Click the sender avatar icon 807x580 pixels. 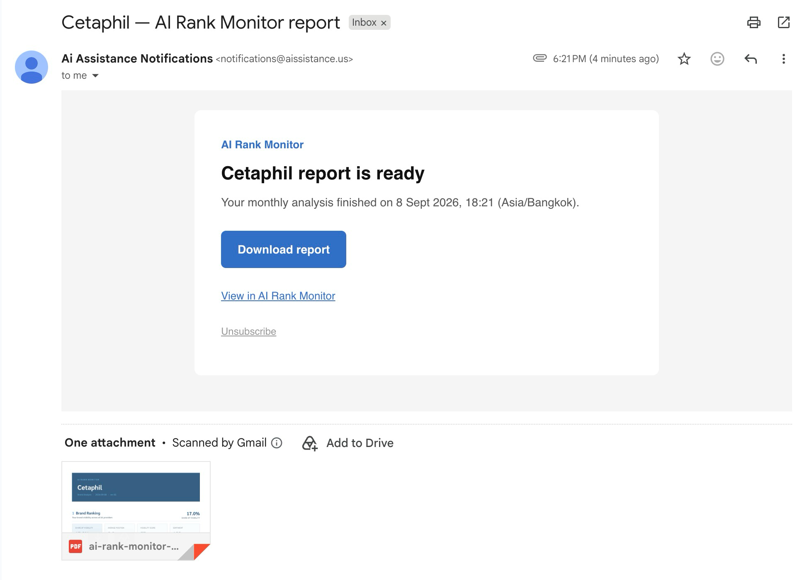tap(32, 67)
